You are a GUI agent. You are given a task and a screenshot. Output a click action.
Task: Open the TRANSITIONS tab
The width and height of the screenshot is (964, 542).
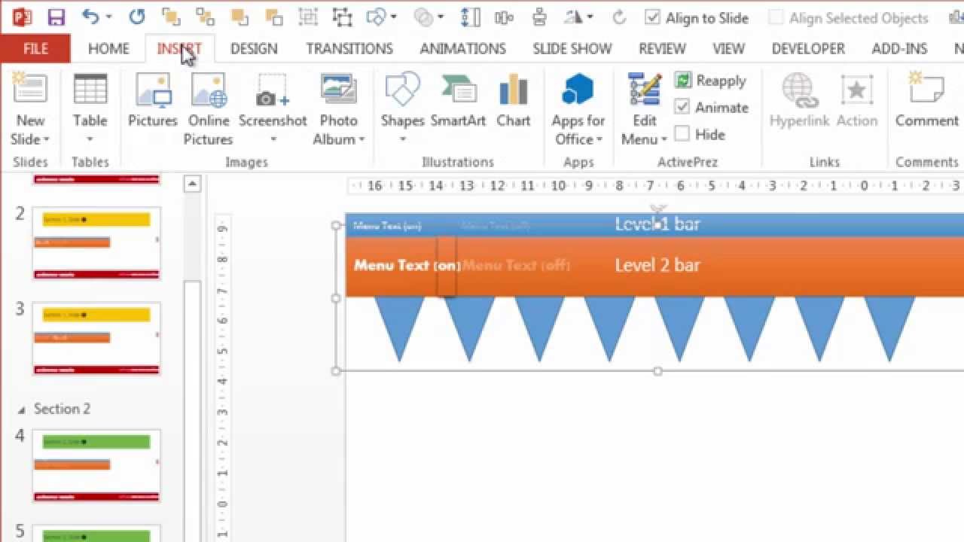pyautogui.click(x=349, y=48)
